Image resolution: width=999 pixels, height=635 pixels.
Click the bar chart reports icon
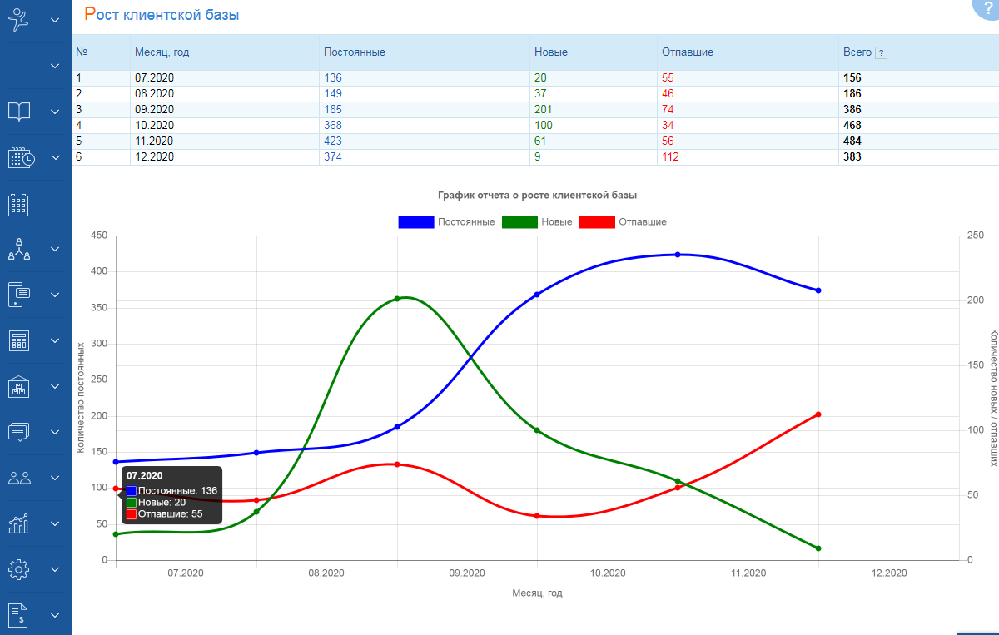19,523
